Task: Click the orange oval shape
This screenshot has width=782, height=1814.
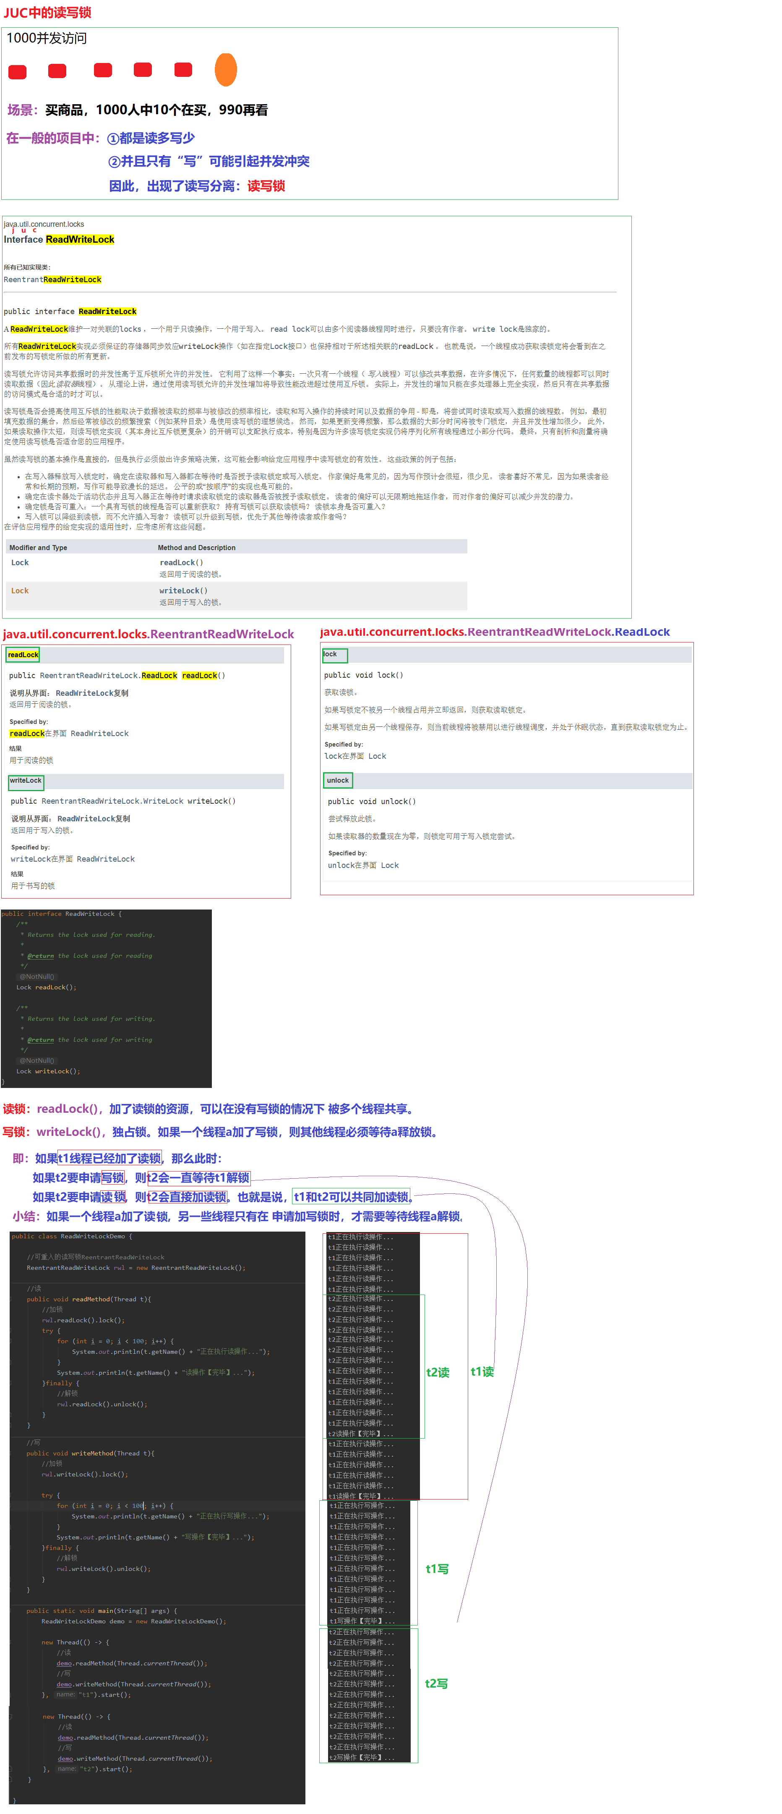Action: [x=225, y=70]
